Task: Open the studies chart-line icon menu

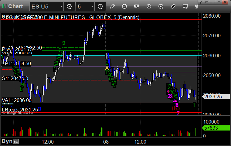Action: (124, 6)
